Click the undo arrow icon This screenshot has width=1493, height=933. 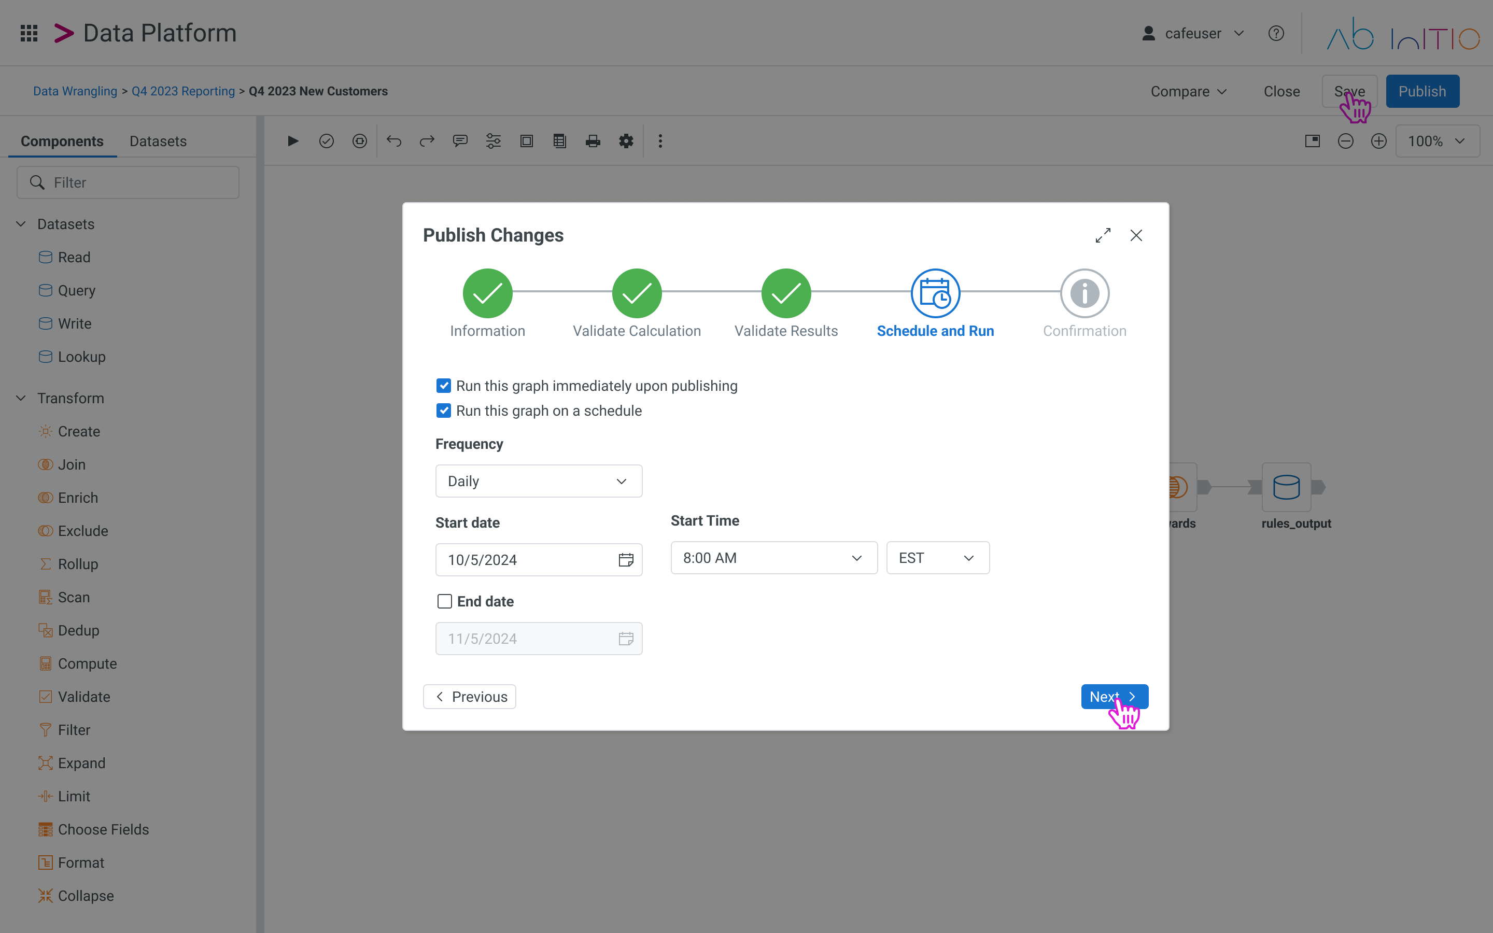click(x=393, y=142)
